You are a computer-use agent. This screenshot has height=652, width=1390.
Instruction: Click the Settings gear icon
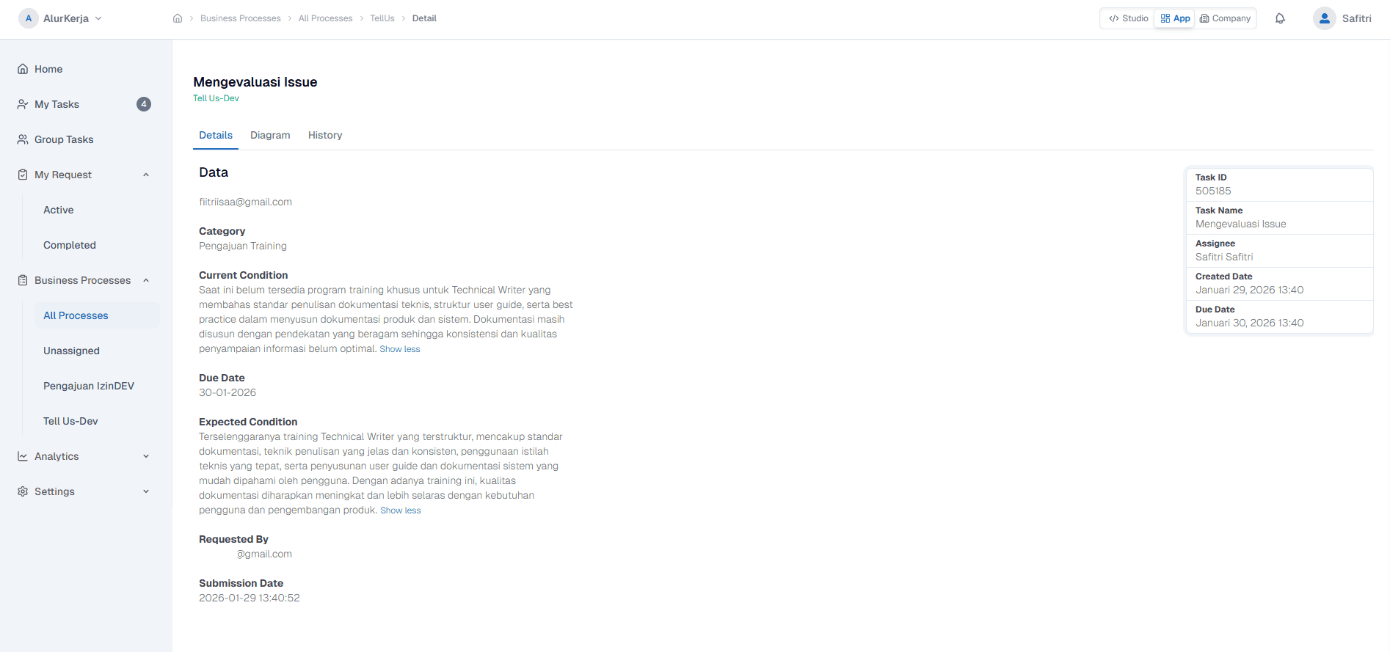coord(23,491)
